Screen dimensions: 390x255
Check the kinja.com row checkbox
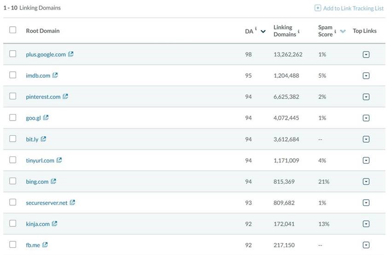[x=13, y=223]
